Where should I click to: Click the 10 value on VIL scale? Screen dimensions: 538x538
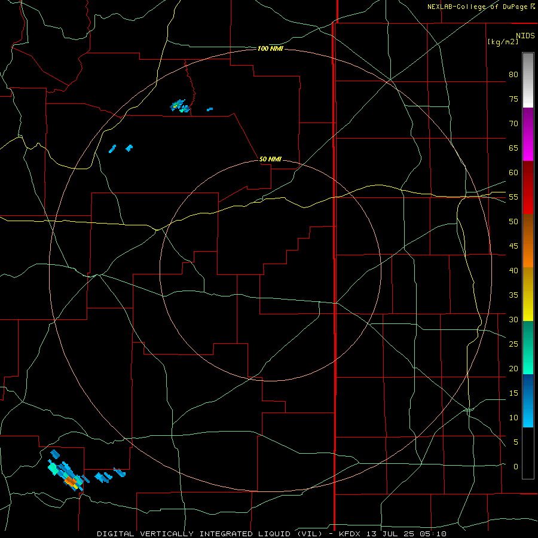513,418
